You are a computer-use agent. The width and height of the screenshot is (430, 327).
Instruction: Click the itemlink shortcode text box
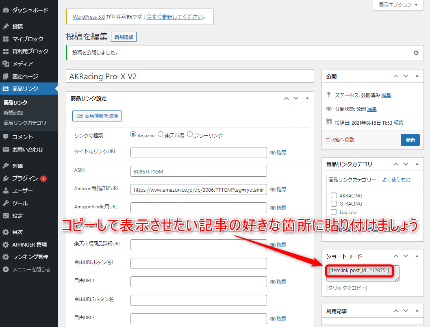coord(363,273)
